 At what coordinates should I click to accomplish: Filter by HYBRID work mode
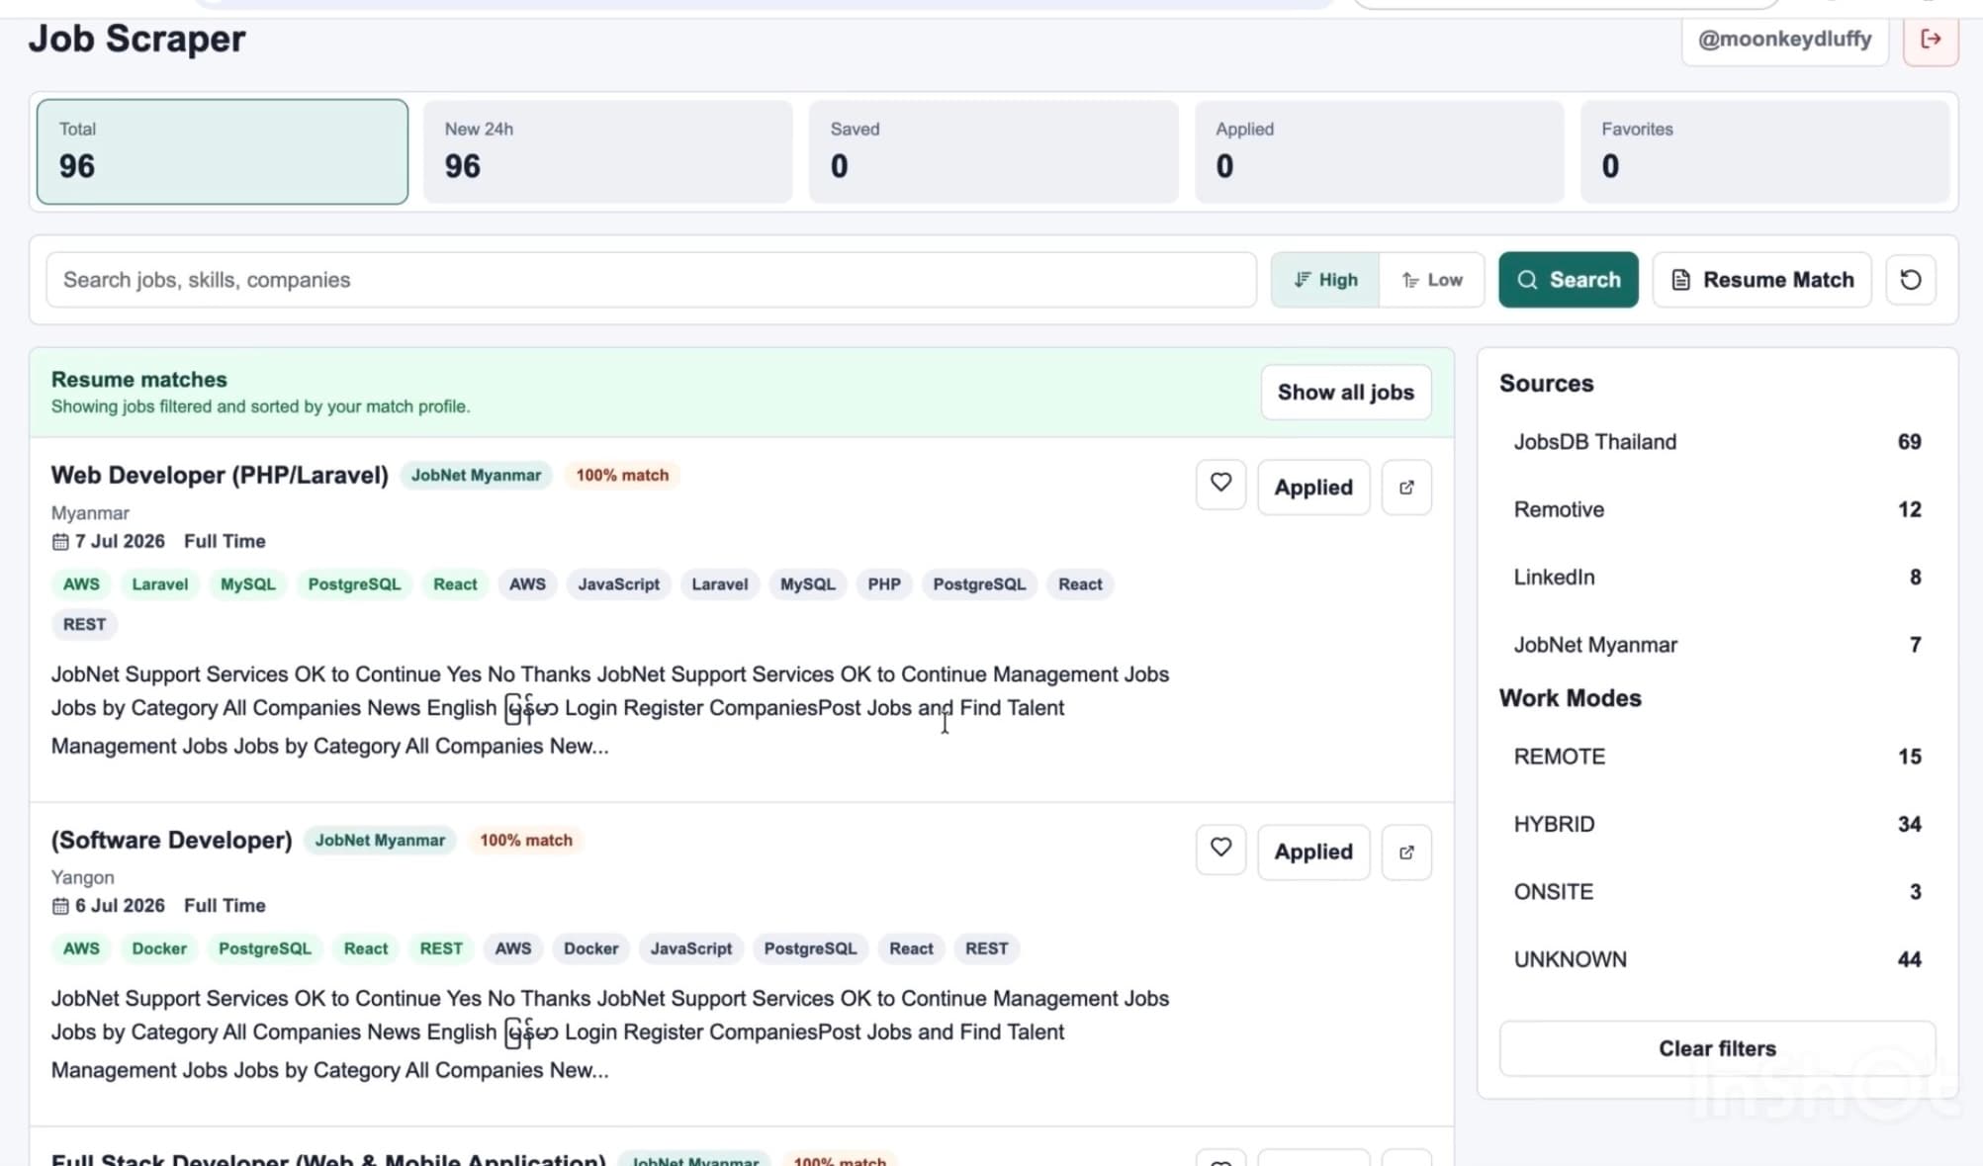point(1718,824)
